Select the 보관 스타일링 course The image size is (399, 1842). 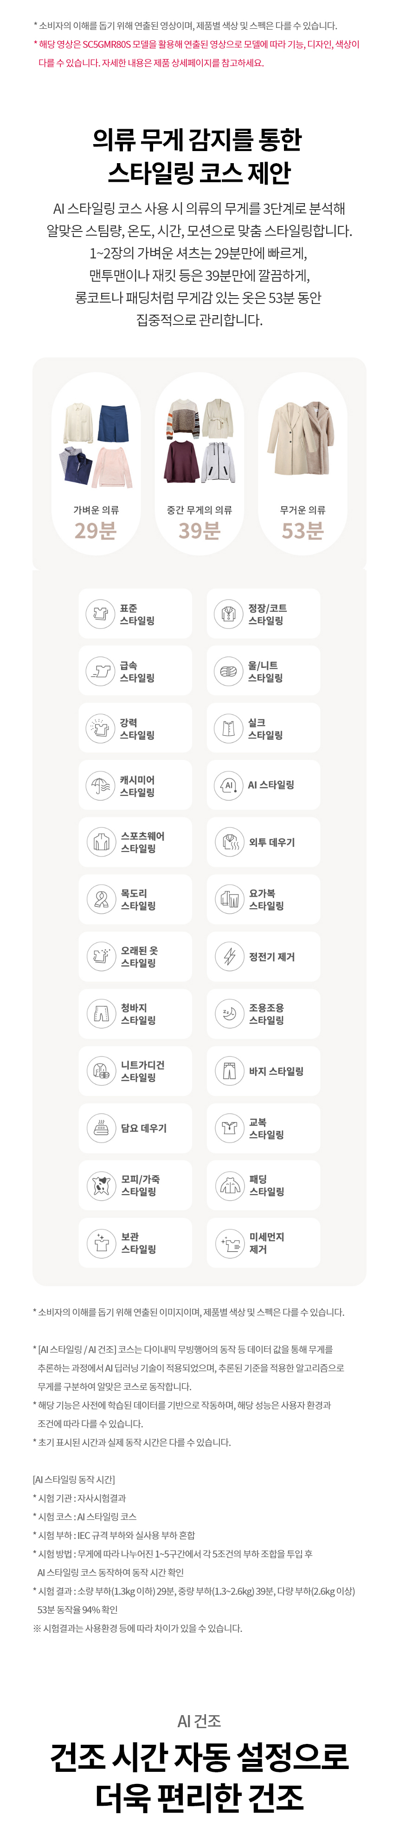click(x=135, y=1243)
